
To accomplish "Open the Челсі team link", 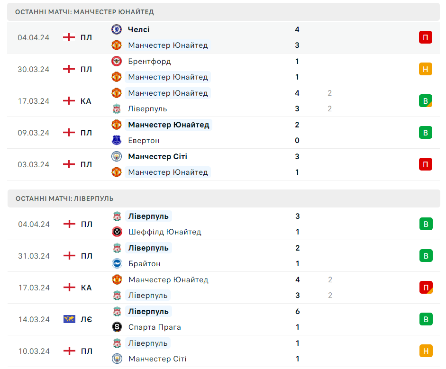I will click(x=138, y=29).
